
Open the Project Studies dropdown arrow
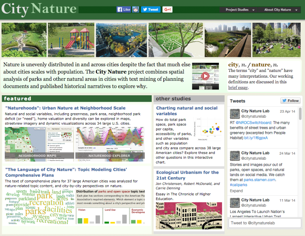pyautogui.click(x=253, y=10)
